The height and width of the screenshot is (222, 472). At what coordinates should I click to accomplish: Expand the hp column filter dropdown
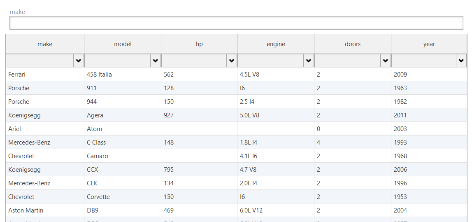tap(232, 61)
